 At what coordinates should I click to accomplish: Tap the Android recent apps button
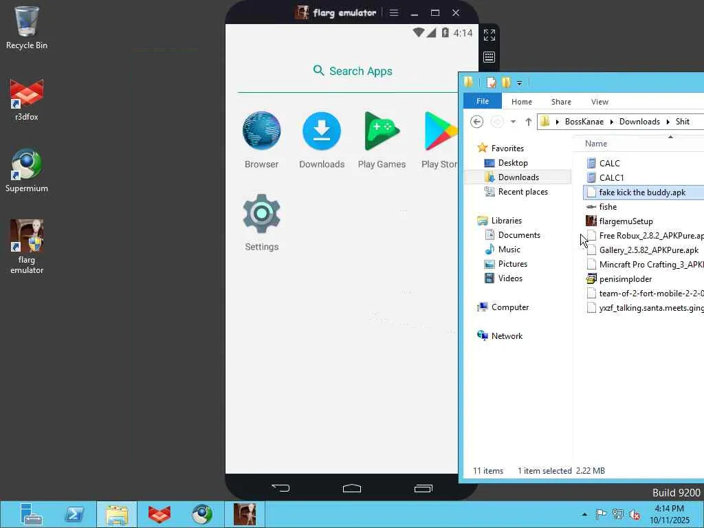pyautogui.click(x=423, y=488)
